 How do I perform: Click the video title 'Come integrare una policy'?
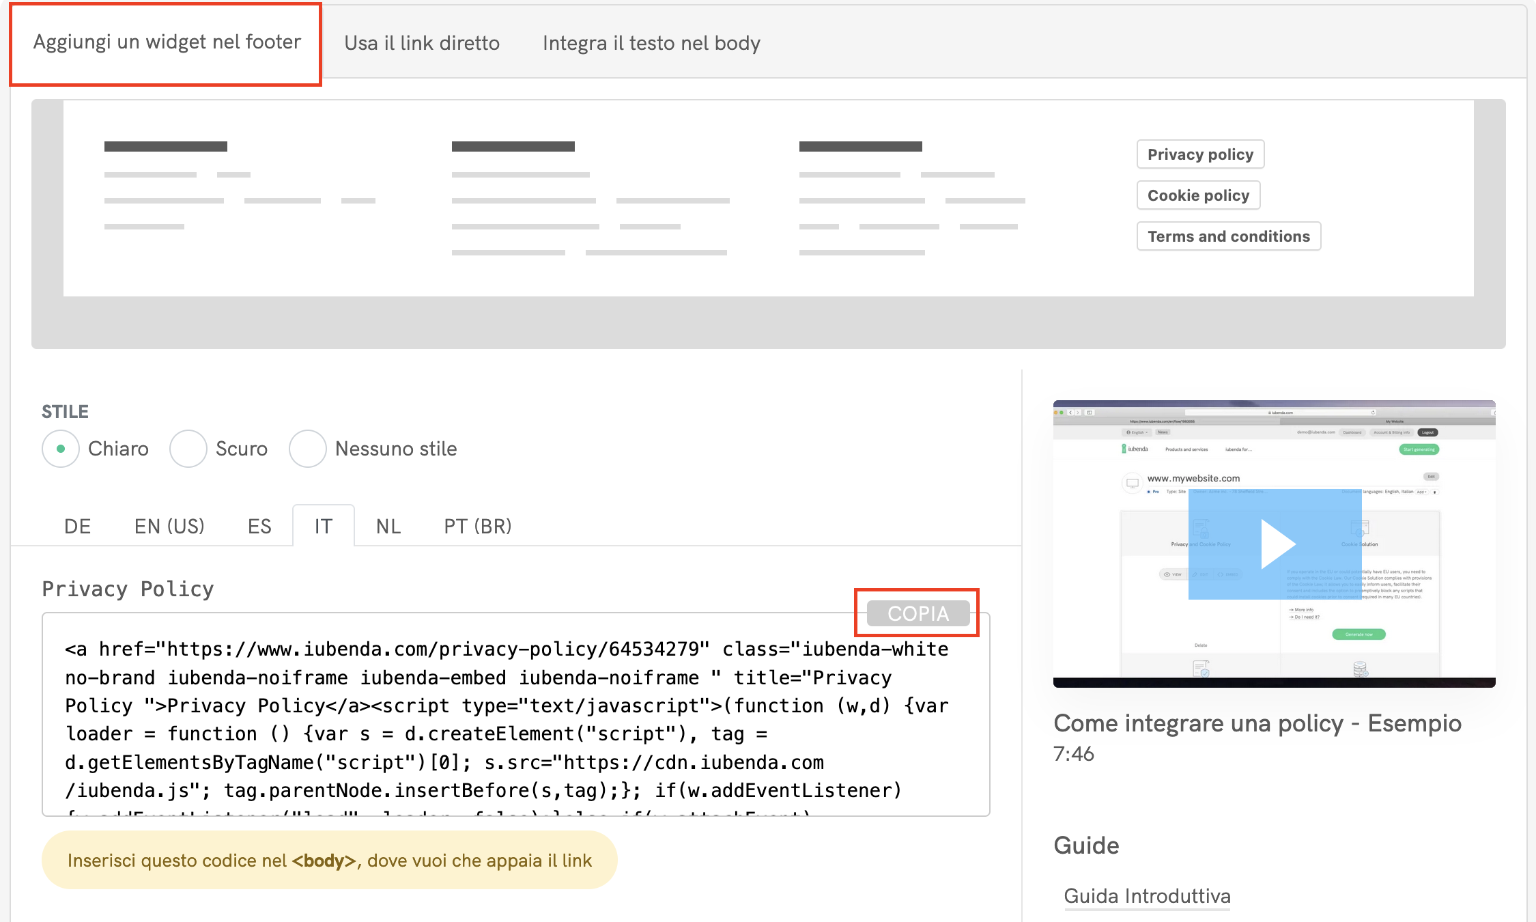tap(1257, 723)
